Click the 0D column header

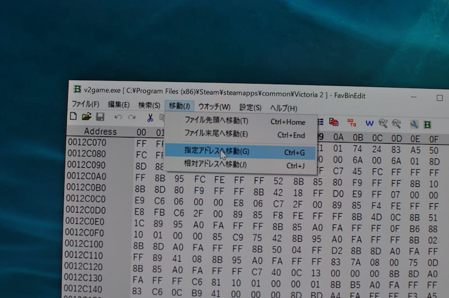(397, 139)
